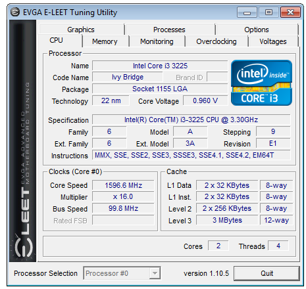Click the Ext. Model value '3A'
The image size is (306, 289).
coord(190,143)
